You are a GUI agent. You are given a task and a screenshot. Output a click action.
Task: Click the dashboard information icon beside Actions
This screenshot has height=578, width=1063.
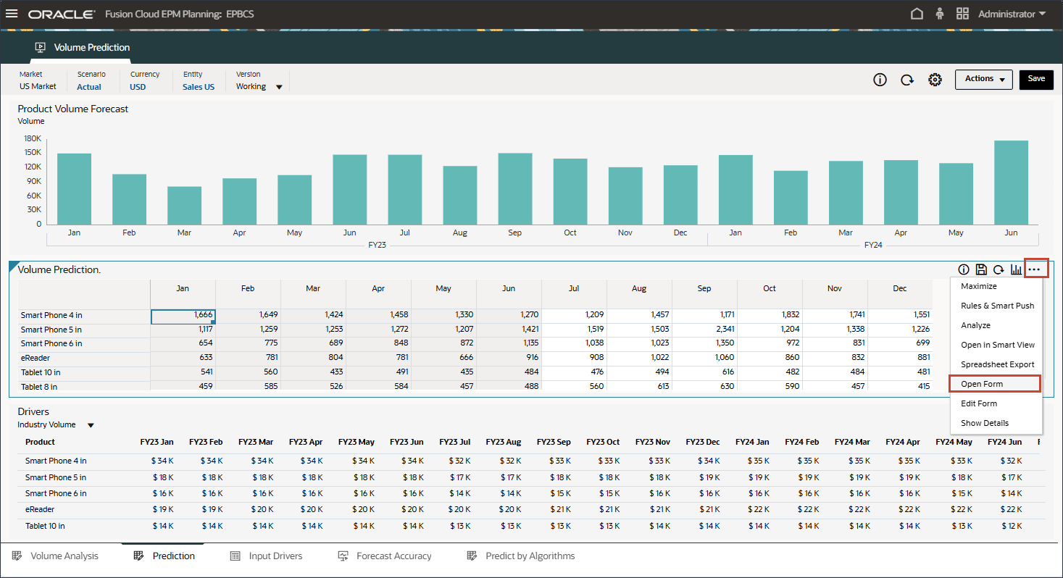880,80
